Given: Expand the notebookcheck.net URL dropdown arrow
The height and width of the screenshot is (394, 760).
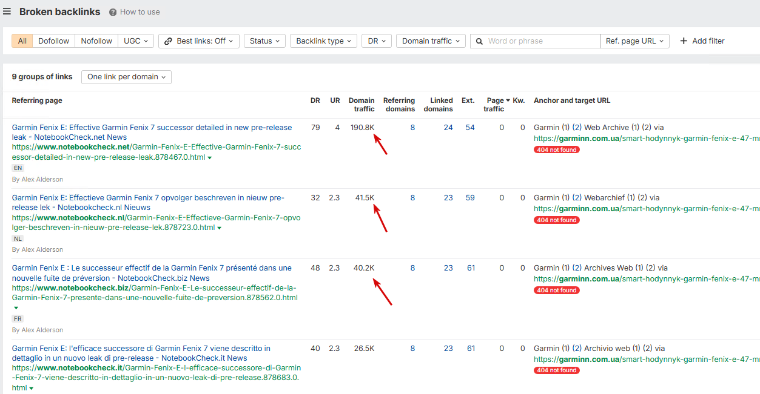Looking at the screenshot, I should 210,158.
